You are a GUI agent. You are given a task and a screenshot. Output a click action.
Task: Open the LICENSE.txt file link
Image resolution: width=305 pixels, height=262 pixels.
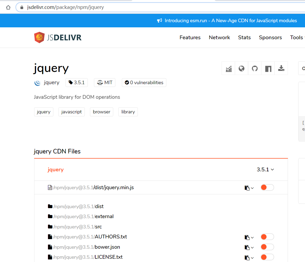(88, 257)
